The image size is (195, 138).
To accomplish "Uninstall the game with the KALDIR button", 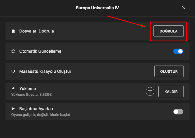I will click(x=171, y=91).
